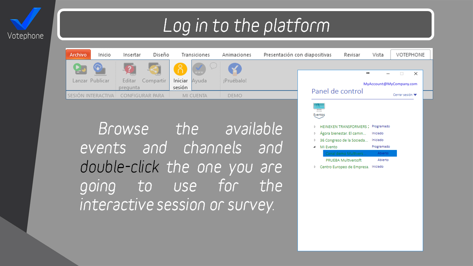
Task: Select the PRUEBA Multiversoft channel
Action: coord(344,160)
